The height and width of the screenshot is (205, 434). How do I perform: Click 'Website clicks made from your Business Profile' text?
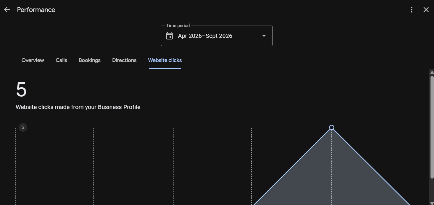pos(78,107)
